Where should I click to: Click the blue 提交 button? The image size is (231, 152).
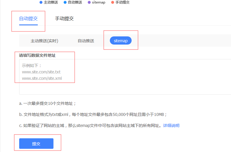(x=36, y=144)
